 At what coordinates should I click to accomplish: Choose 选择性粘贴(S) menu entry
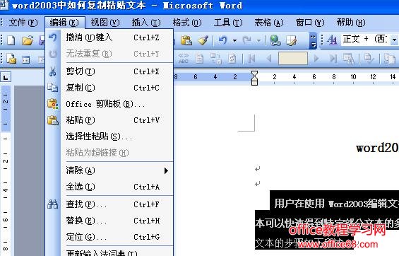click(x=109, y=136)
